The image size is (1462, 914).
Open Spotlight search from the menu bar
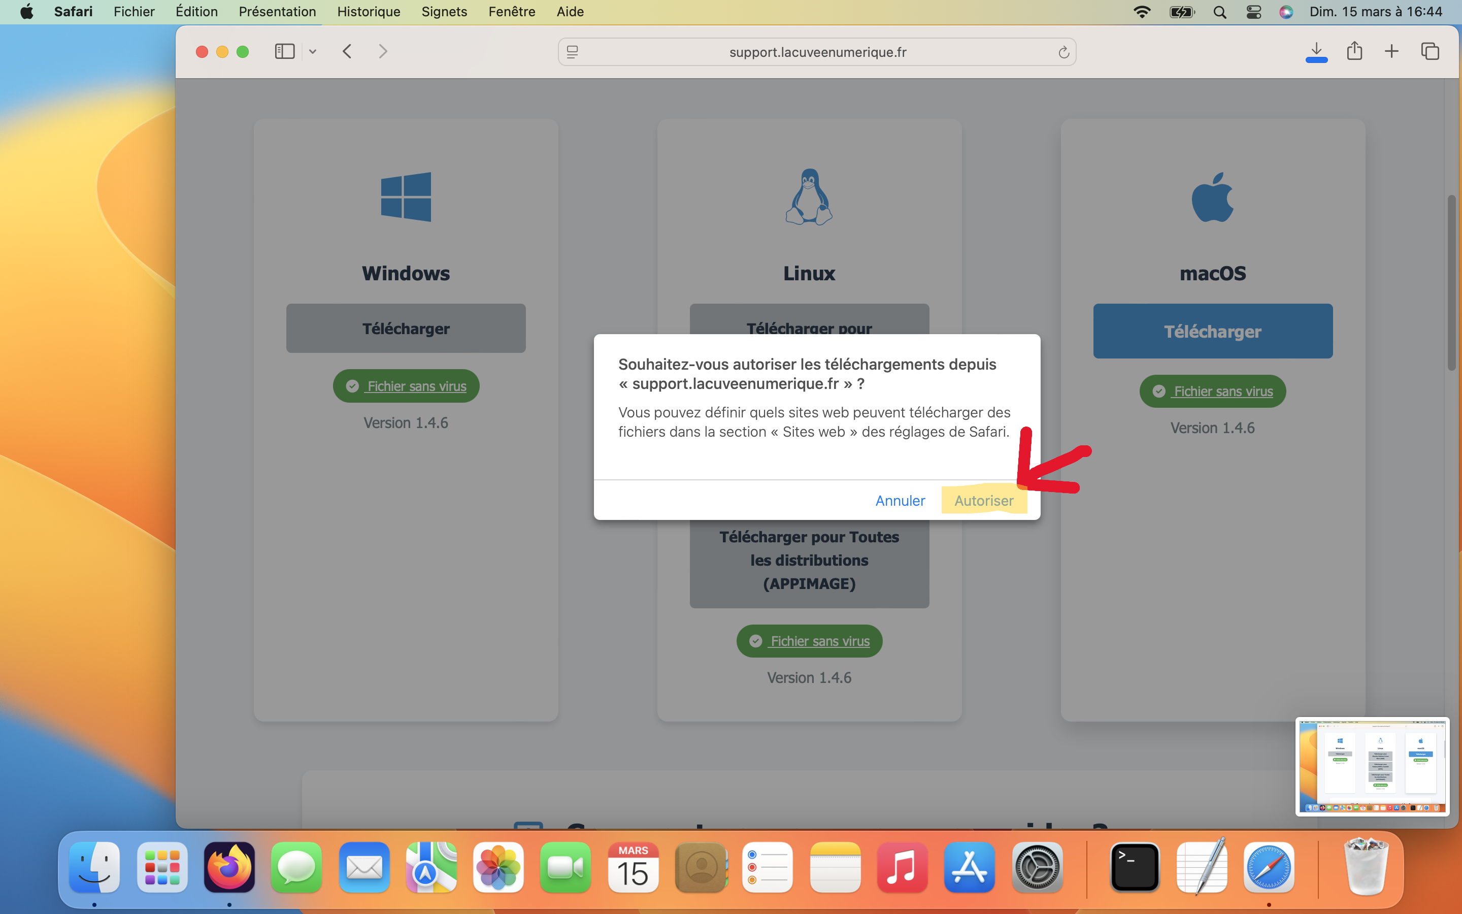coord(1219,12)
